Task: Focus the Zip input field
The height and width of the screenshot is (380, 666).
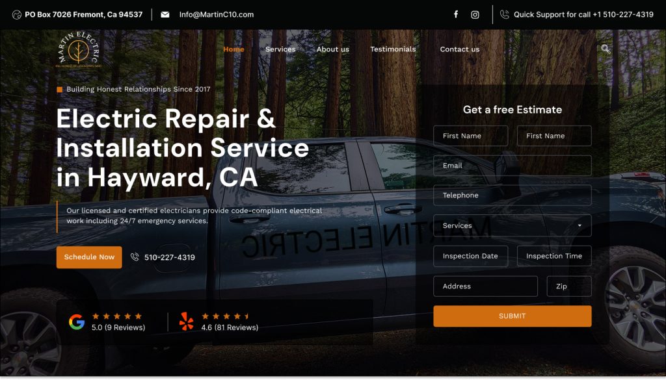Action: 568,286
